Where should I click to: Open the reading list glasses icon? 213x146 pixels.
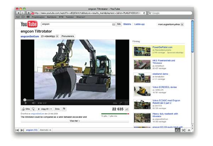pyautogui.click(x=18, y=17)
